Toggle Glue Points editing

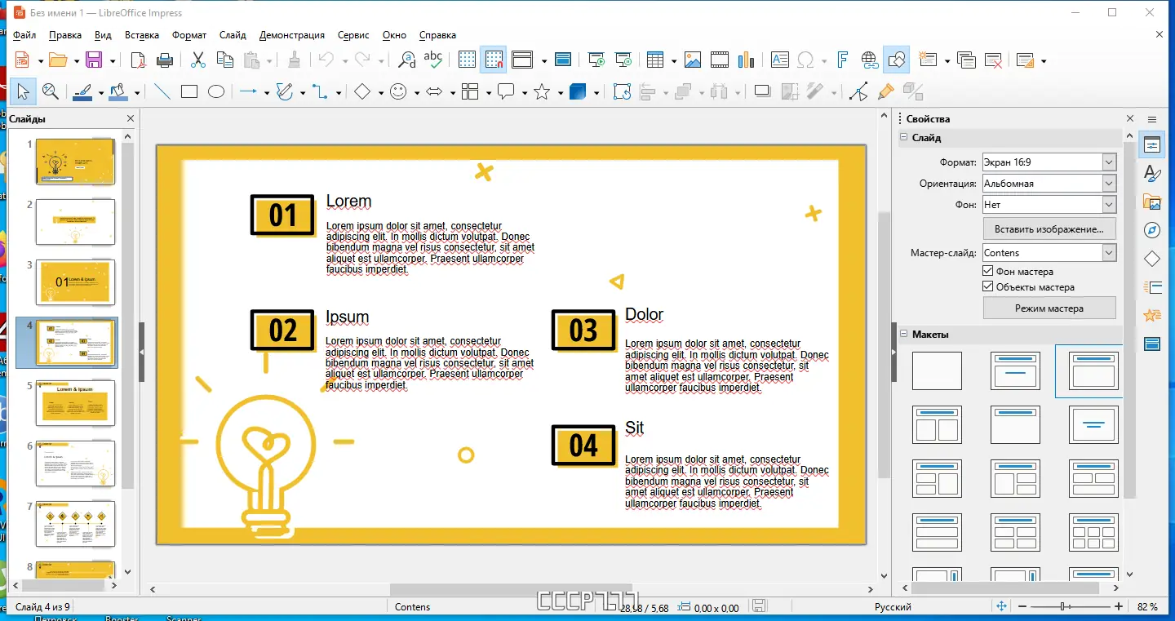[x=885, y=91]
